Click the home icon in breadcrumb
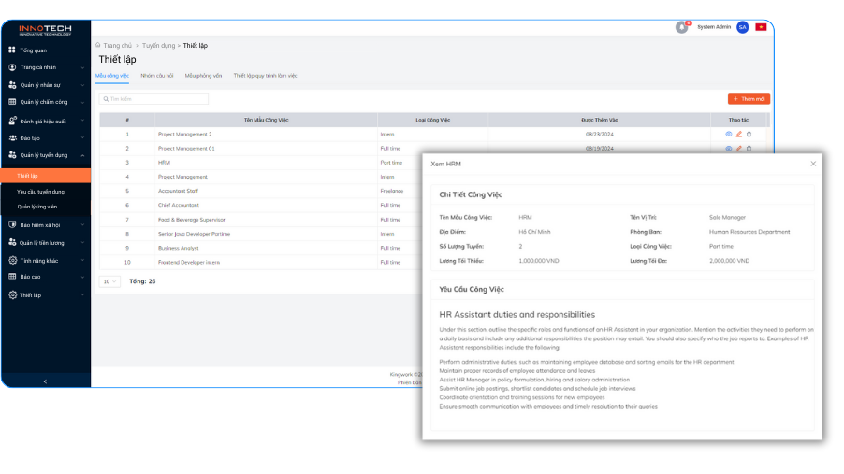 [x=98, y=45]
